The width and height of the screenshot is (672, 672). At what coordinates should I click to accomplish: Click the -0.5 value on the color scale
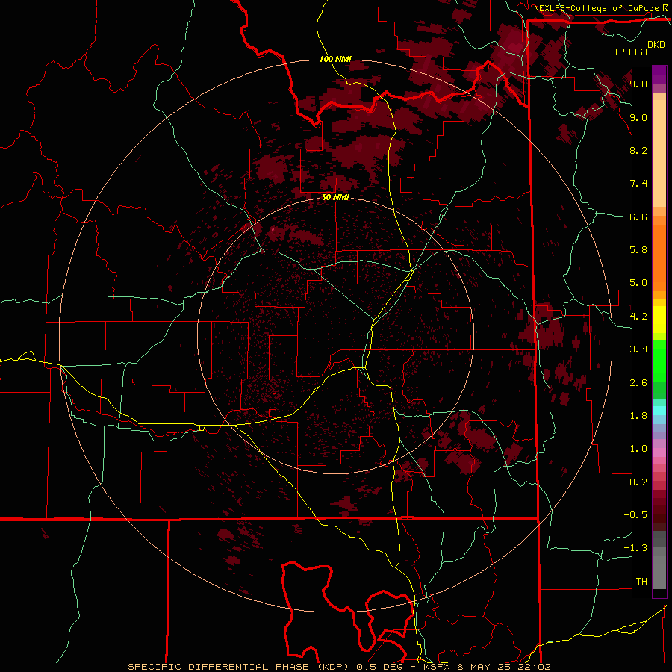click(635, 515)
